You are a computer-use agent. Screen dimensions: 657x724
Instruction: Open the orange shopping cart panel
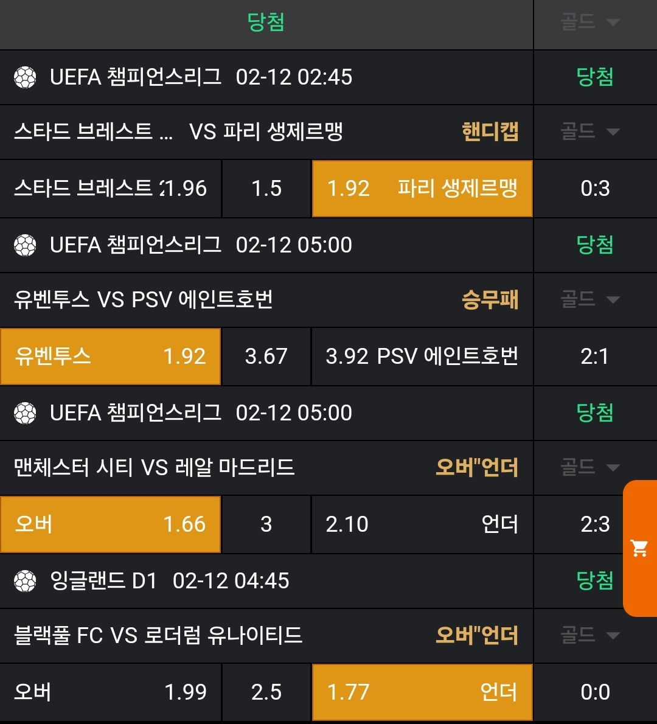(x=640, y=548)
